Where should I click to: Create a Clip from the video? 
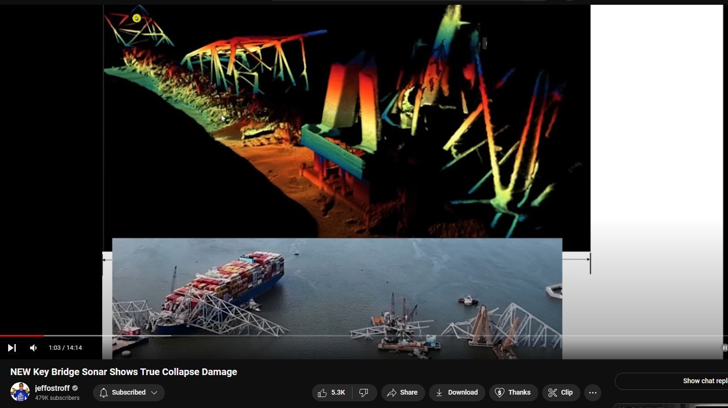click(x=561, y=392)
